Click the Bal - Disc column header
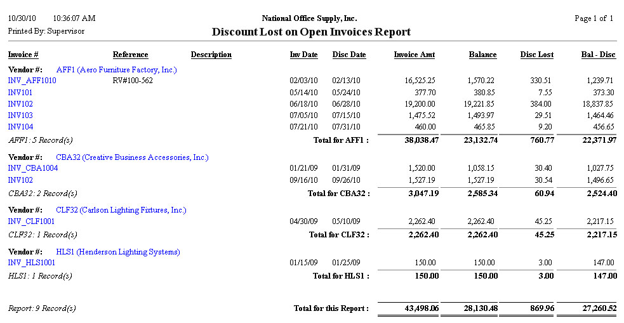 [598, 55]
